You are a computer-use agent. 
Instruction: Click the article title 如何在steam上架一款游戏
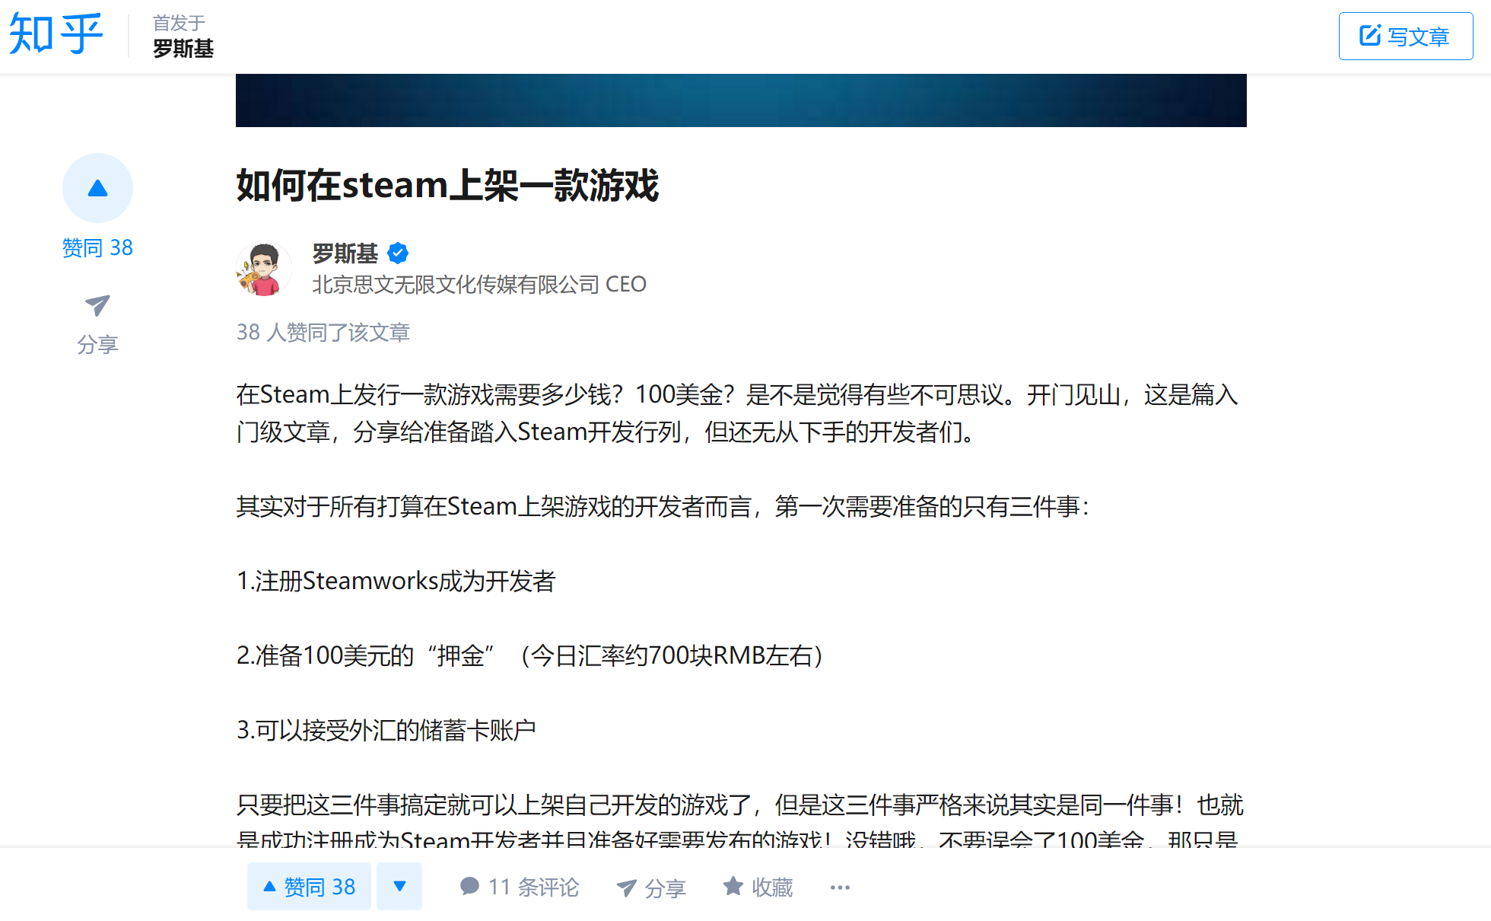[x=447, y=185]
